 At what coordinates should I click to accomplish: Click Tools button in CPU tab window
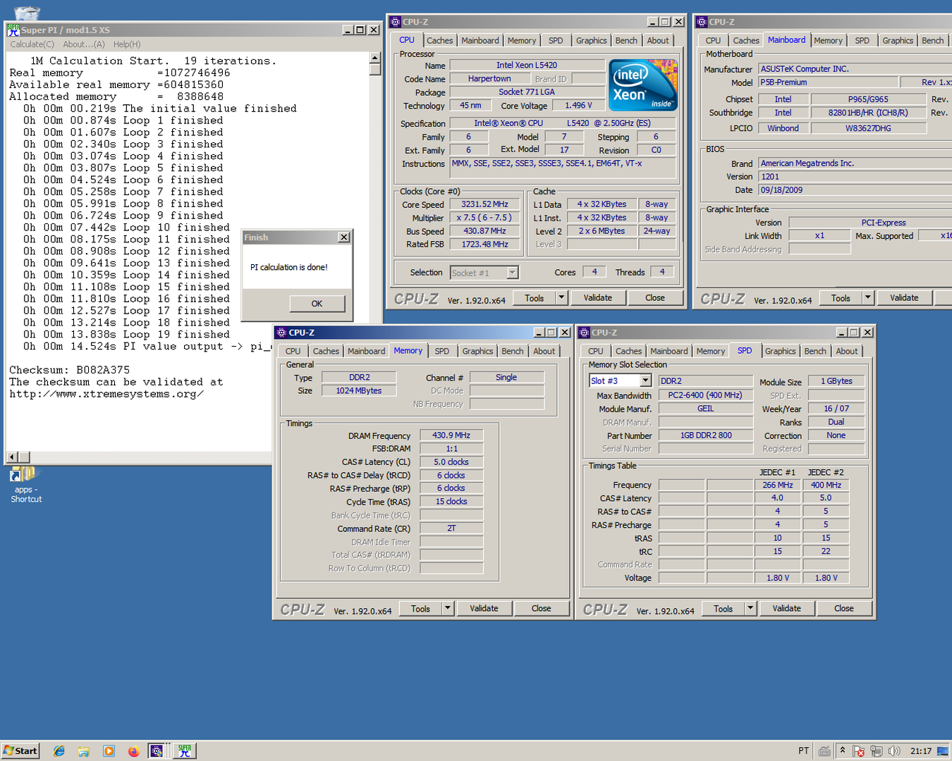point(534,298)
